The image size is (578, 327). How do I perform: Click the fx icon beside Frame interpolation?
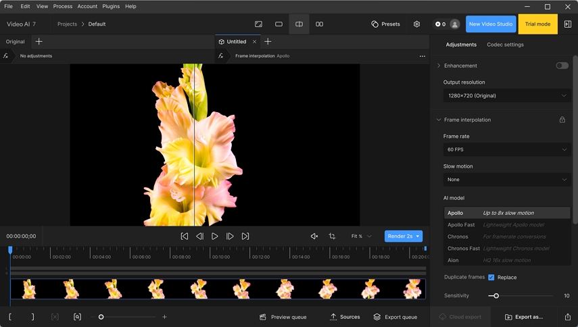pos(221,56)
